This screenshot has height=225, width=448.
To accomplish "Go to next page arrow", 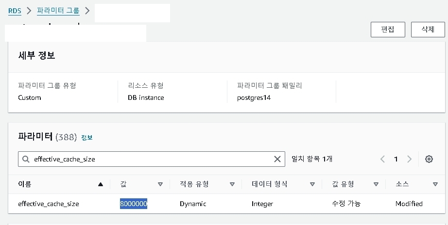I will [409, 159].
